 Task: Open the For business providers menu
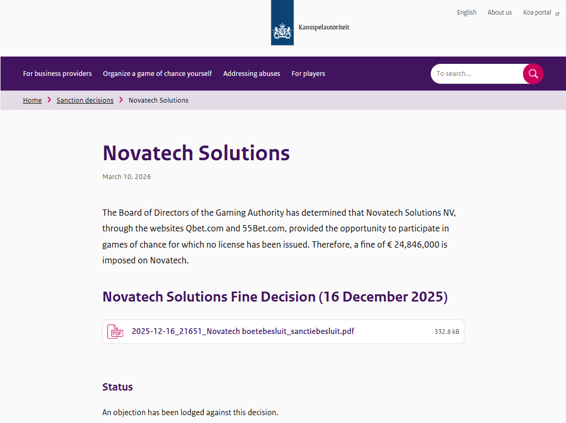[58, 74]
